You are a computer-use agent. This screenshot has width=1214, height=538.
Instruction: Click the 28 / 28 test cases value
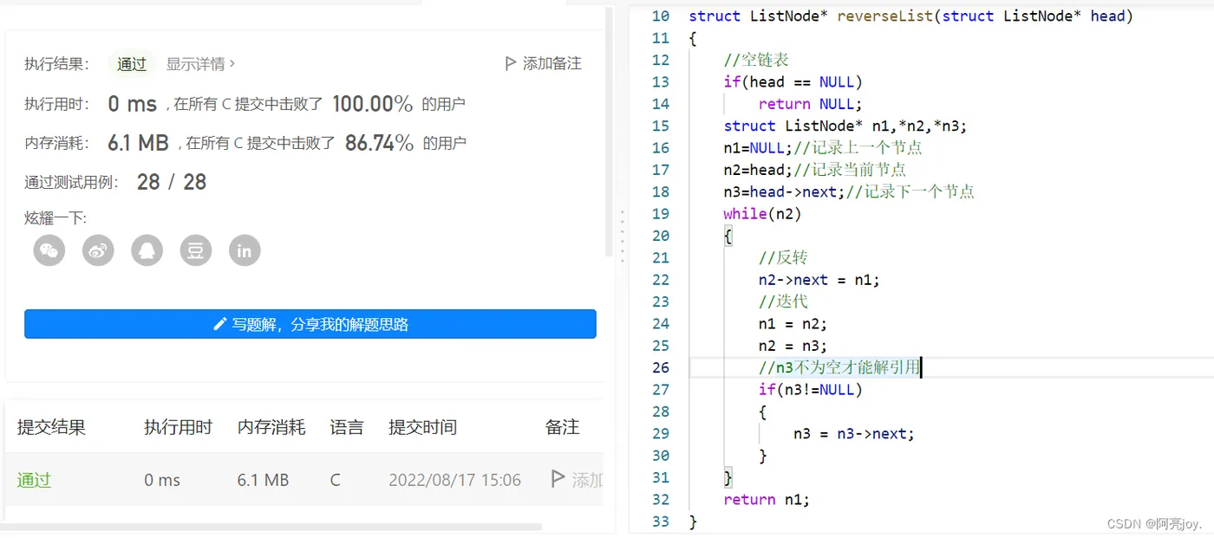[x=172, y=182]
